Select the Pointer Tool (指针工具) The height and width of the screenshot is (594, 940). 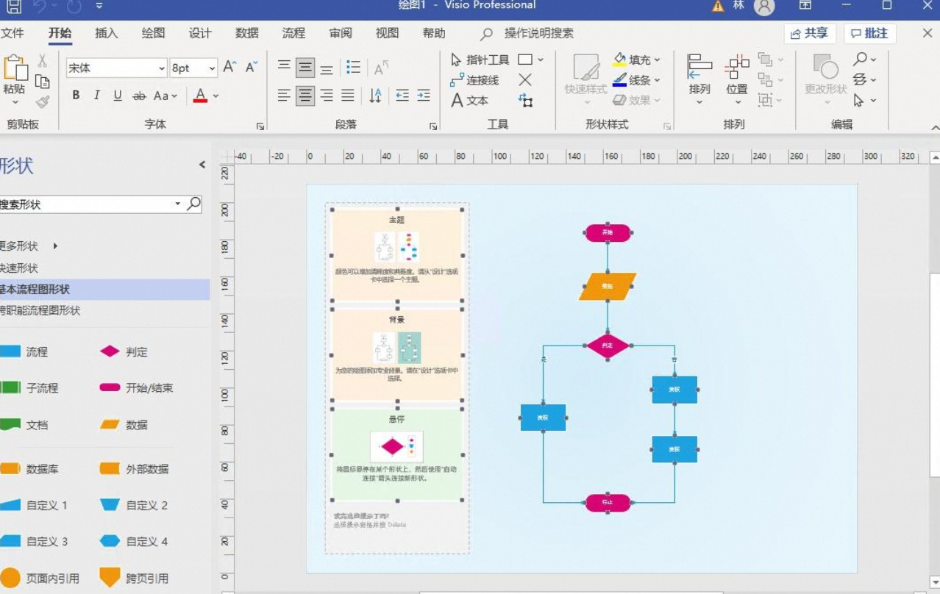coord(480,60)
